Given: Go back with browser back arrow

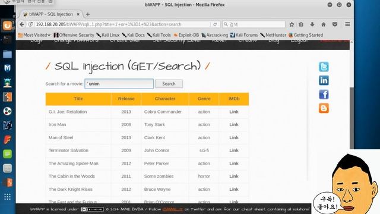Looking at the screenshot, I should (x=22, y=24).
